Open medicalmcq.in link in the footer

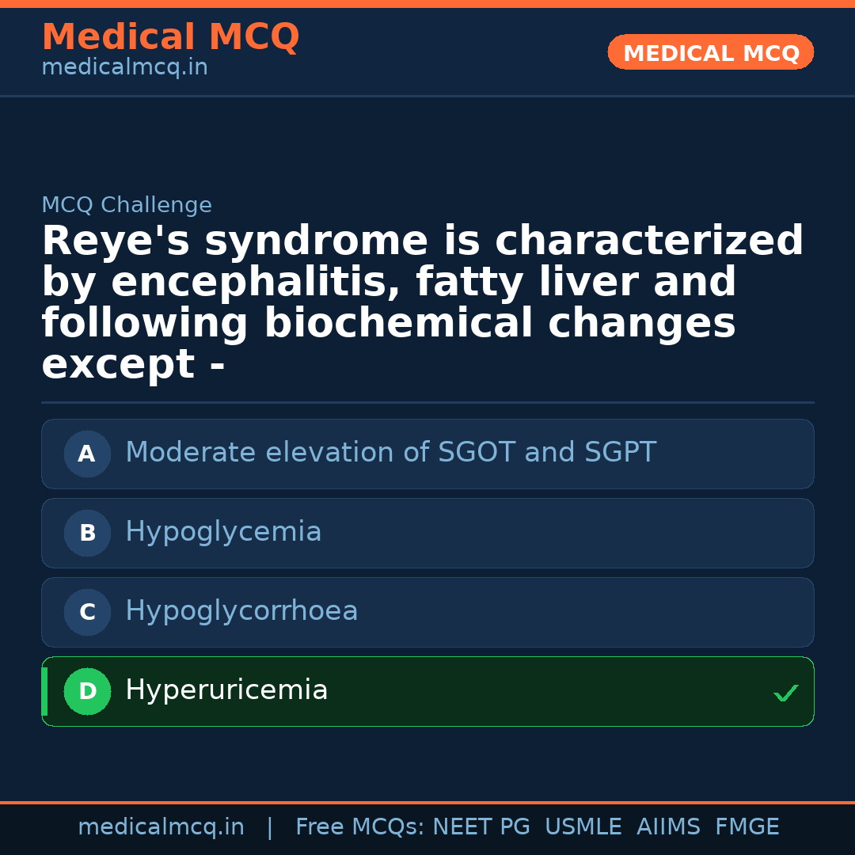161,827
